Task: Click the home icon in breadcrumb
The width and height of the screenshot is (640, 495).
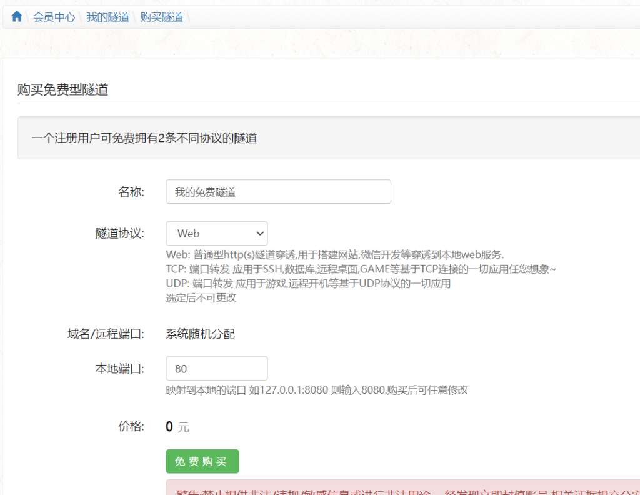Action: 17,17
